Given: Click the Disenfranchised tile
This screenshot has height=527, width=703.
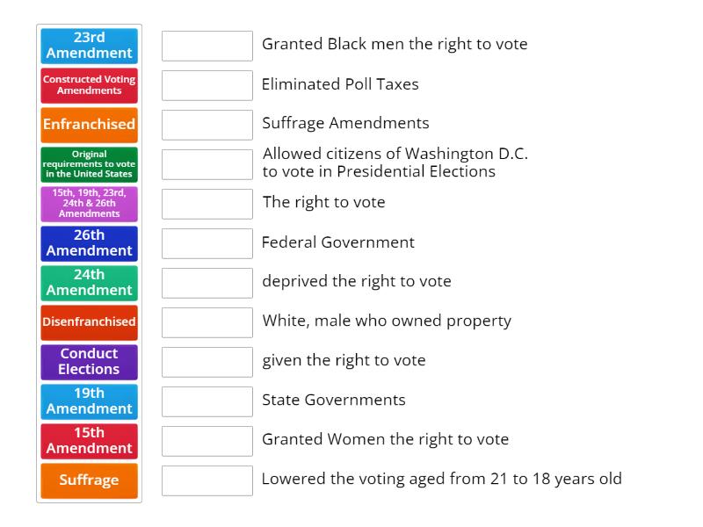Looking at the screenshot, I should pos(89,322).
